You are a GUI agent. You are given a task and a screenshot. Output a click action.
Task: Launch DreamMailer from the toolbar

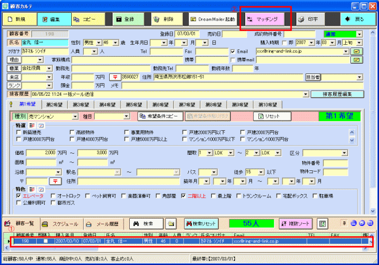tap(212, 19)
